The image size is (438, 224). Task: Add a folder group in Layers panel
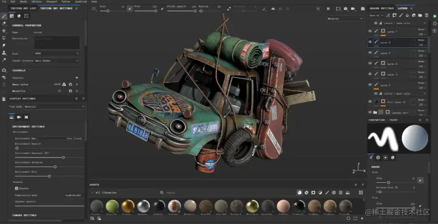point(420,15)
